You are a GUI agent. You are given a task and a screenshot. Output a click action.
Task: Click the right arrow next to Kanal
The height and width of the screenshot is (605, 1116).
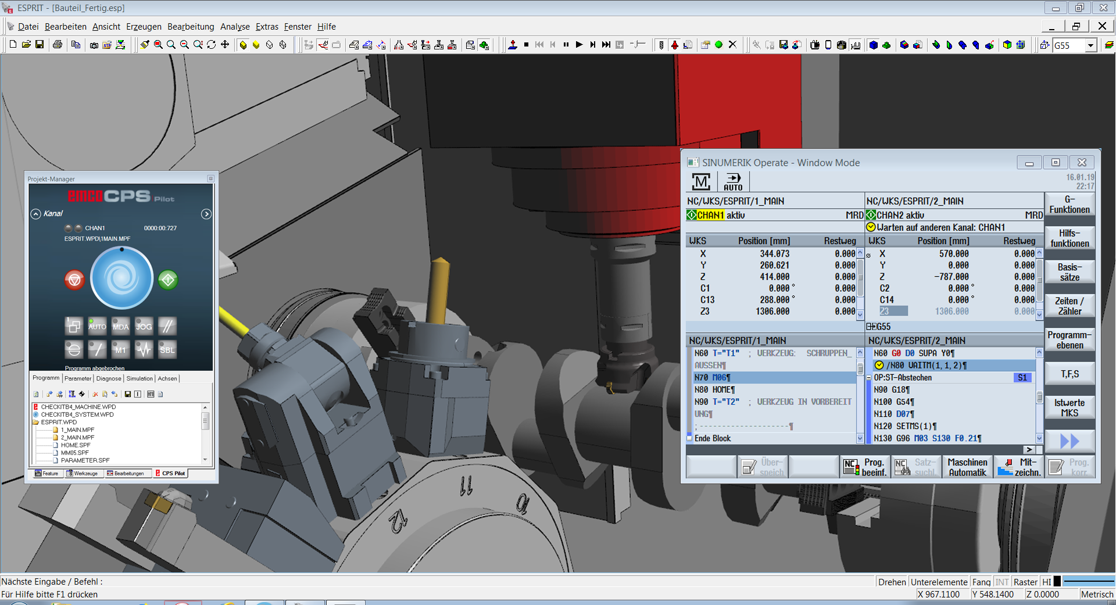[x=206, y=214]
